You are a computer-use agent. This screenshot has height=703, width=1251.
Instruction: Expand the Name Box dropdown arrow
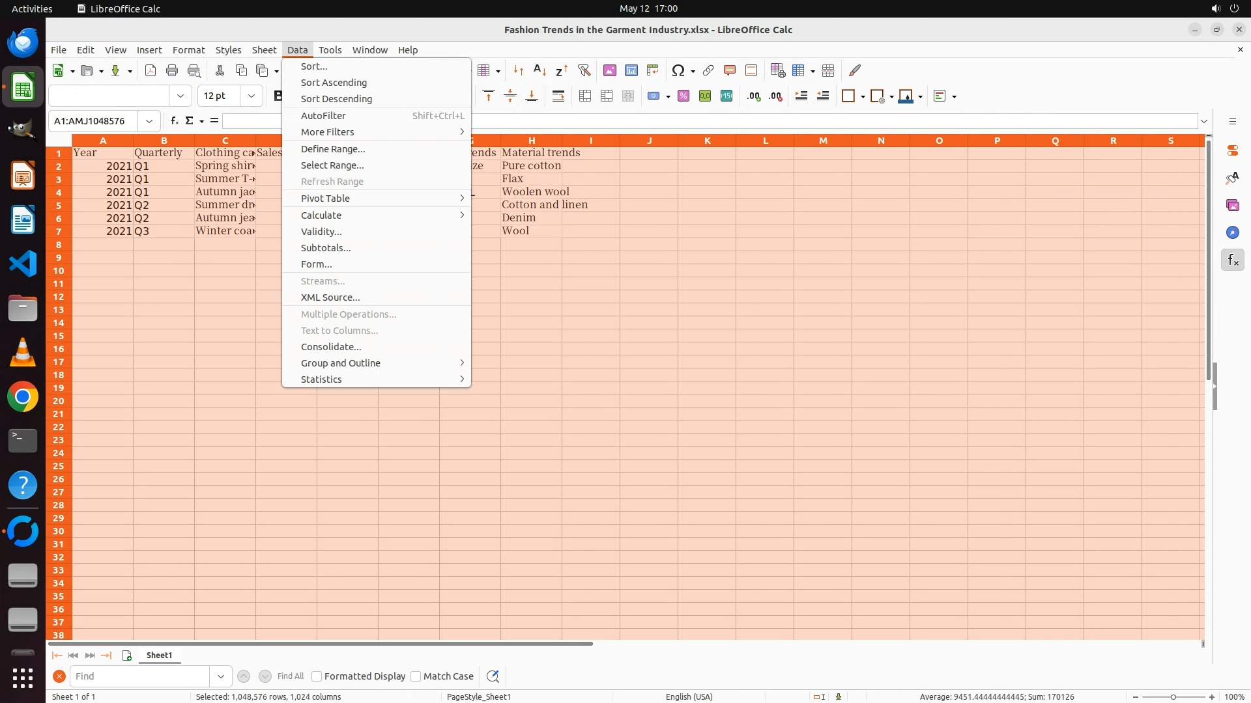(149, 121)
